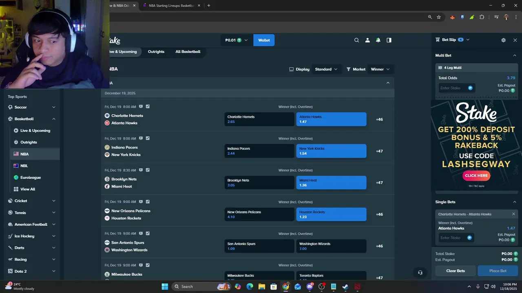Screen dimensions: 522x293
Task: Deselect Houston Rockets 1.23 odds
Action: coord(331,214)
